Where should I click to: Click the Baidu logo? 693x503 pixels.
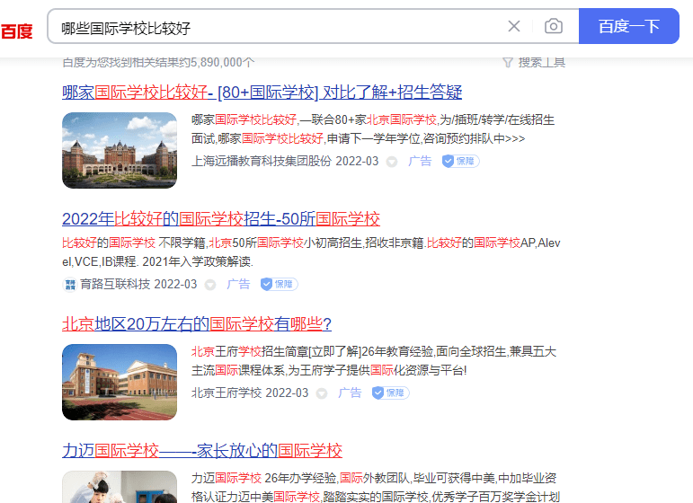click(16, 31)
